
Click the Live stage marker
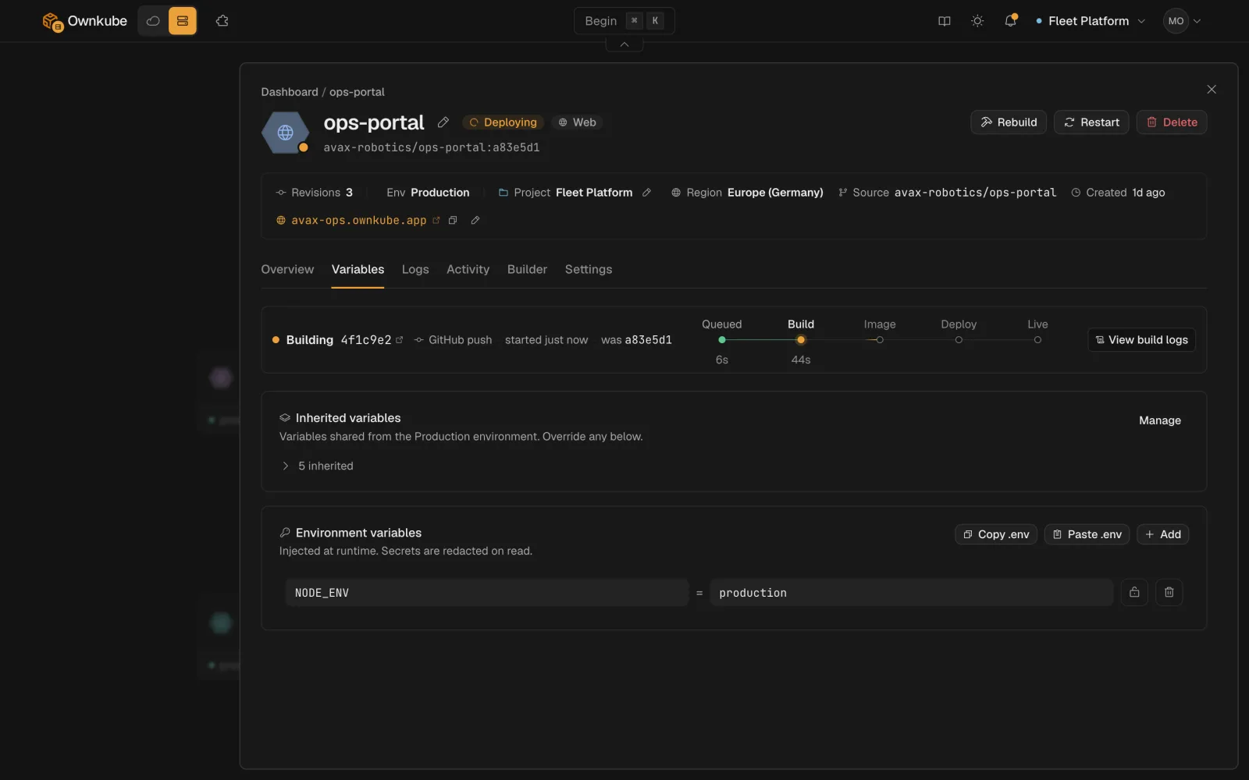(1037, 340)
